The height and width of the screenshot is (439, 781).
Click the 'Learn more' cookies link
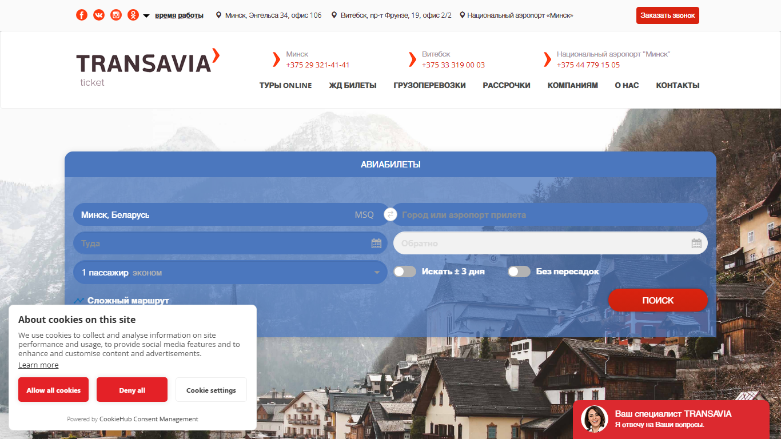click(38, 365)
